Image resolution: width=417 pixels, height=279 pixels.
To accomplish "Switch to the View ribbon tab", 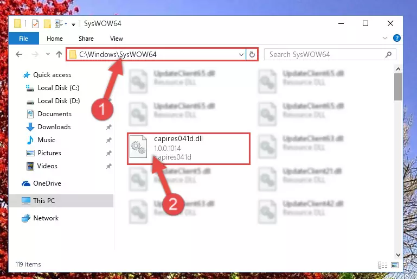I will tap(117, 39).
